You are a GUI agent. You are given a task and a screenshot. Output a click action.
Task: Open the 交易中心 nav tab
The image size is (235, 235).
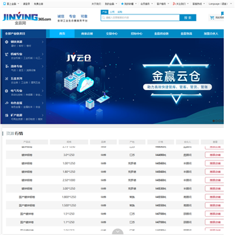112,34
